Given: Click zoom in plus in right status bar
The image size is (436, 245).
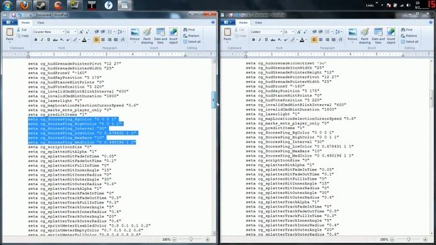Looking at the screenshot, I should [425, 239].
